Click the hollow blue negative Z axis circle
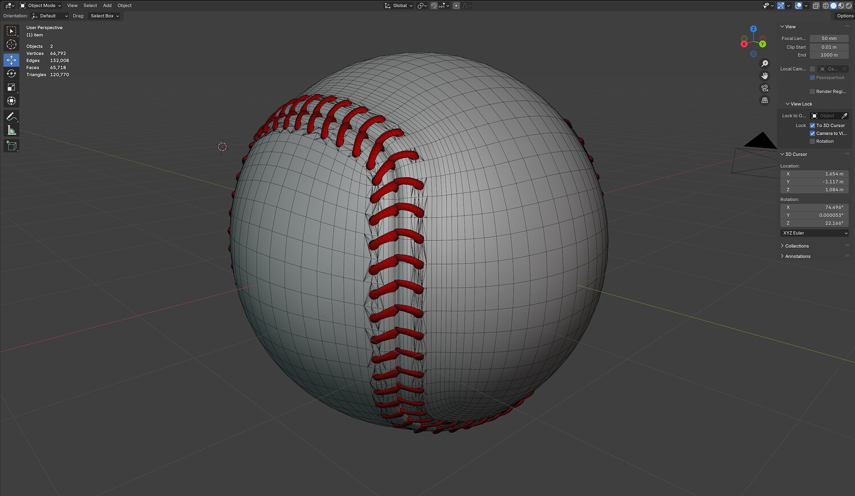Screen dimensions: 855x496 [x=753, y=54]
